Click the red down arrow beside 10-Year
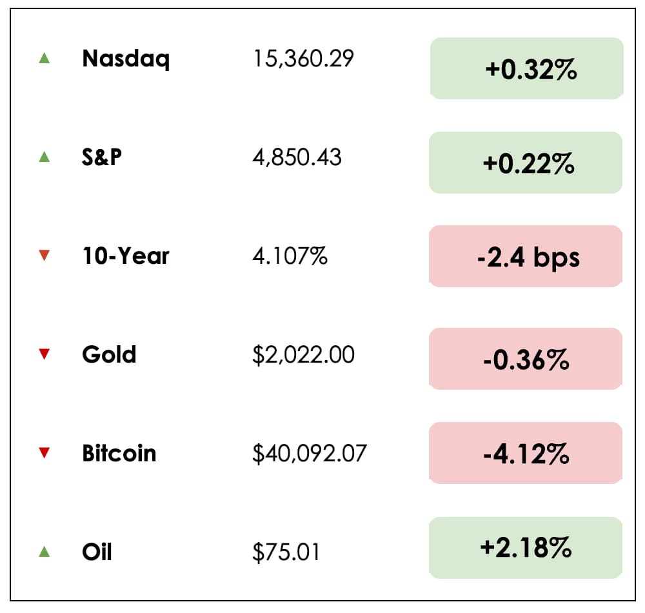 point(44,256)
